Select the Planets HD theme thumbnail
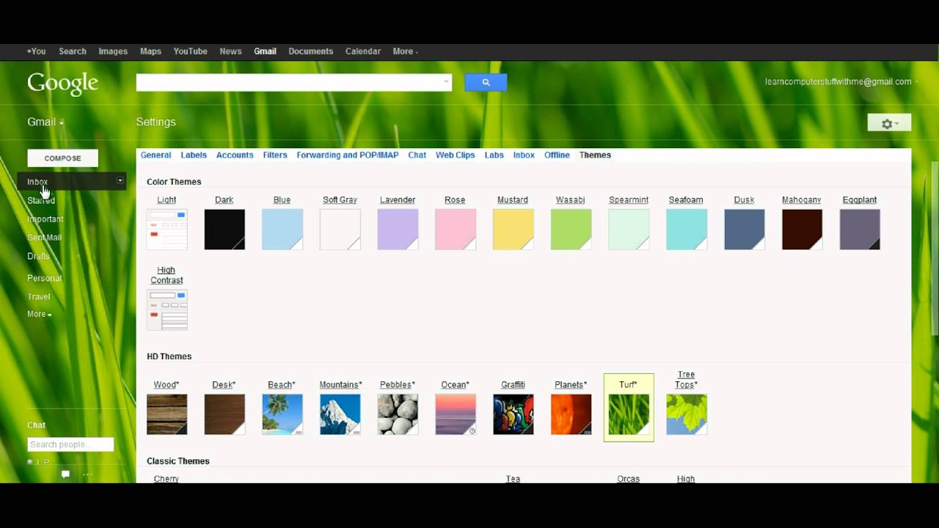 [571, 414]
